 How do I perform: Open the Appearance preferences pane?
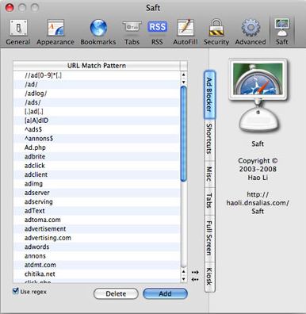tap(55, 32)
